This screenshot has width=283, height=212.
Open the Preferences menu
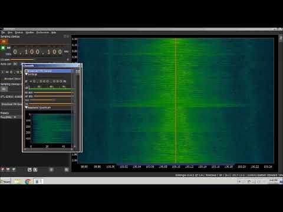coord(42,32)
